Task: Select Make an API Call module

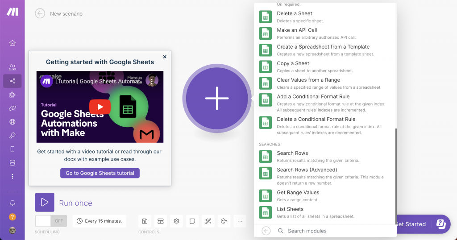Action: pyautogui.click(x=325, y=33)
